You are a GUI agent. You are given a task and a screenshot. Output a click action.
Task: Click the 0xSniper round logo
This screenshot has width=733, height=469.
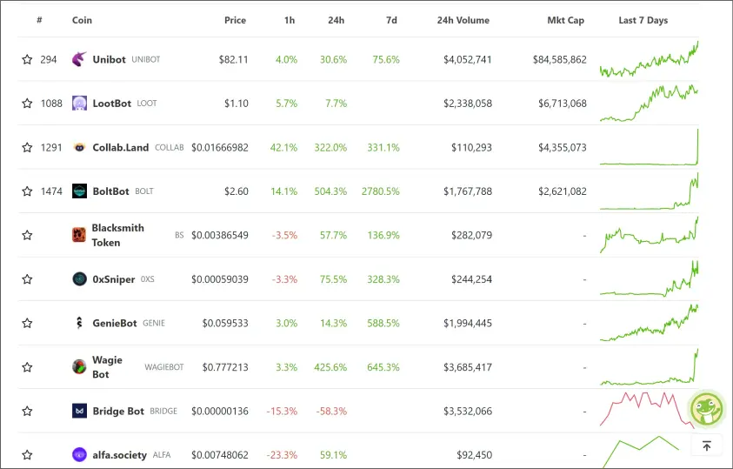79,279
